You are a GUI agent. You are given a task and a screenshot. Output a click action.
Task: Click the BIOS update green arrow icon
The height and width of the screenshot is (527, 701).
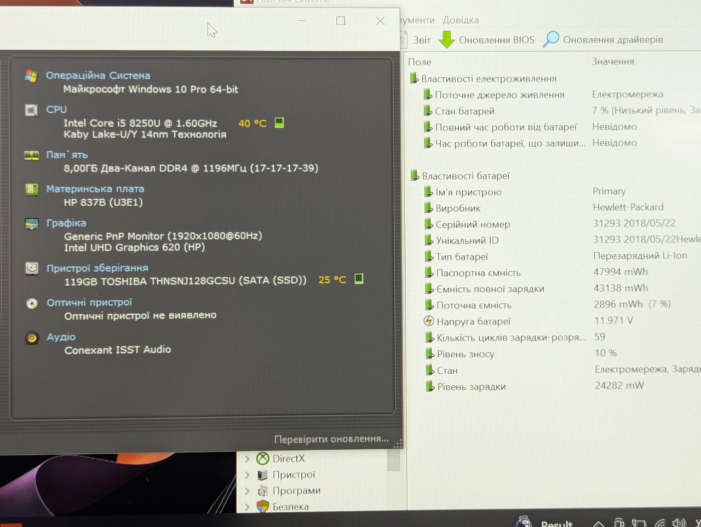click(x=447, y=39)
